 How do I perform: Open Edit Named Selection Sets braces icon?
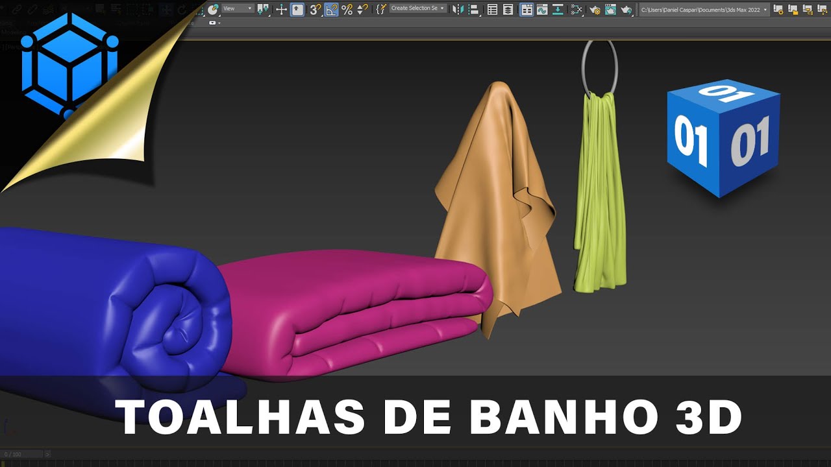381,9
